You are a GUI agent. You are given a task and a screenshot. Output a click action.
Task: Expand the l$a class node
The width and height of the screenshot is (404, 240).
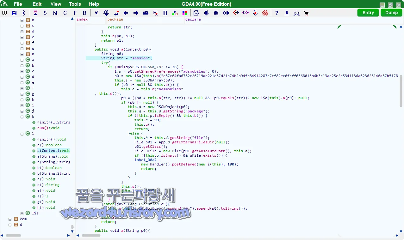(x=22, y=213)
